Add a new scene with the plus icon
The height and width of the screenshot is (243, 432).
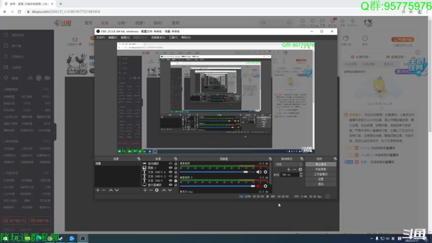[98, 190]
